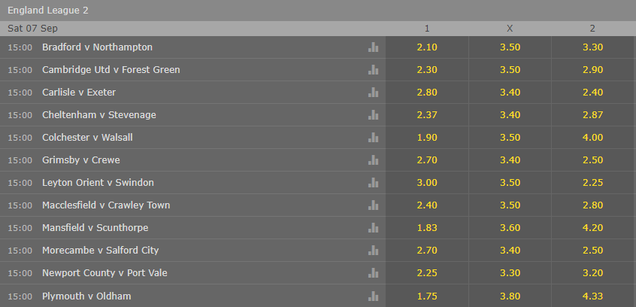View stats chart for Plymouth v Oldham

click(x=373, y=296)
